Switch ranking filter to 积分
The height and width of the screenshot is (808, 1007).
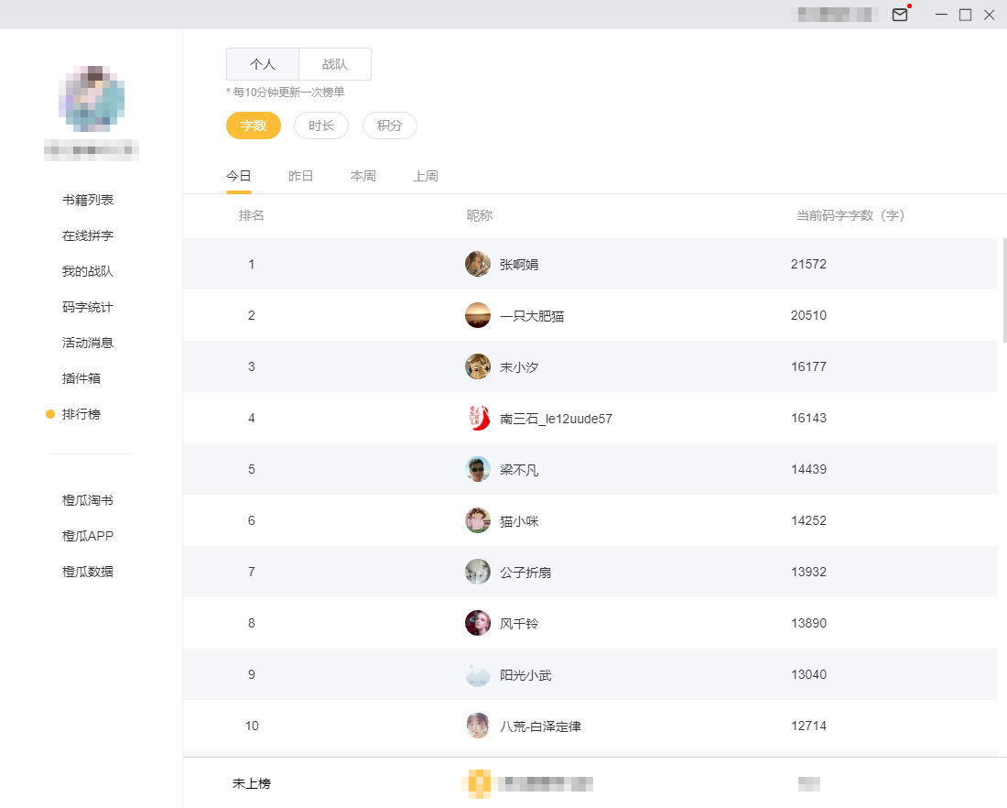click(x=390, y=126)
